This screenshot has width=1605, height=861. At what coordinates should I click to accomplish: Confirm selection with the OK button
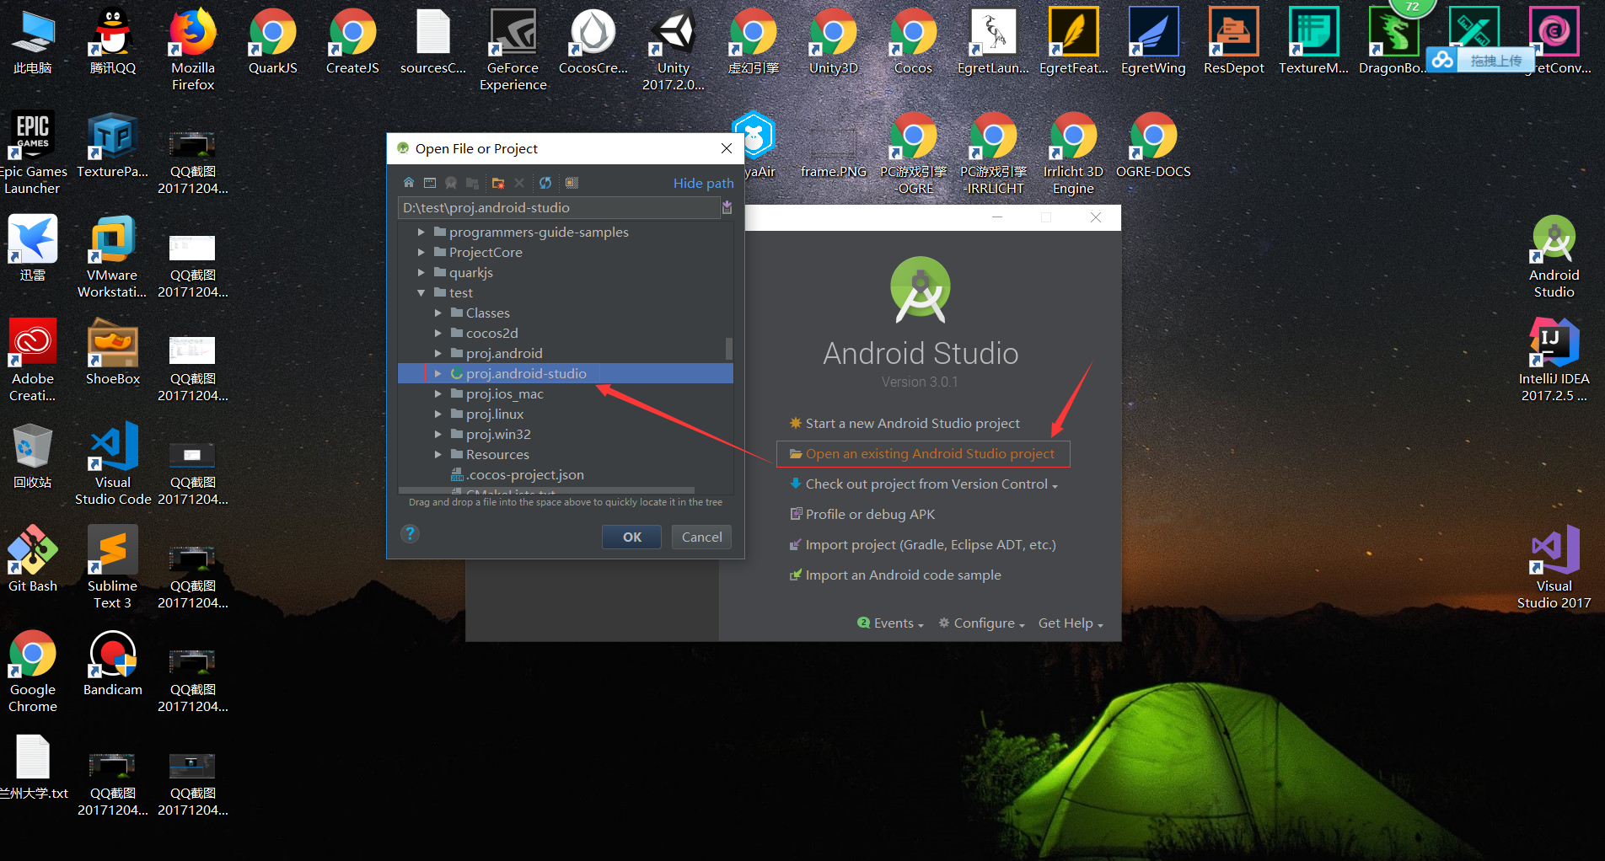(x=632, y=537)
